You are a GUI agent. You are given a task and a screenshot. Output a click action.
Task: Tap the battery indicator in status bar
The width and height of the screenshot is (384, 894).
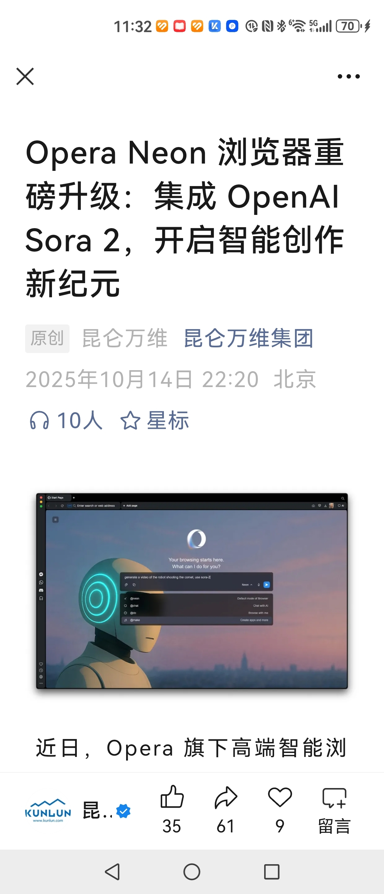[349, 26]
